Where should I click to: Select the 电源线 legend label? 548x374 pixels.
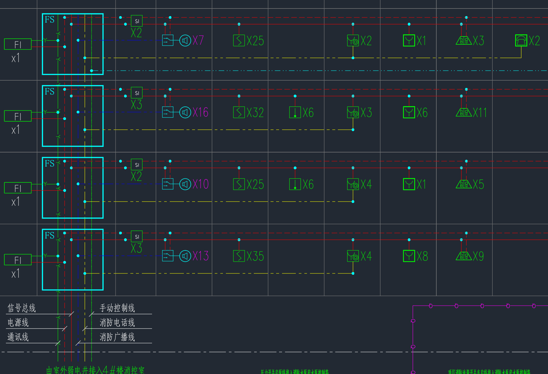click(18, 322)
